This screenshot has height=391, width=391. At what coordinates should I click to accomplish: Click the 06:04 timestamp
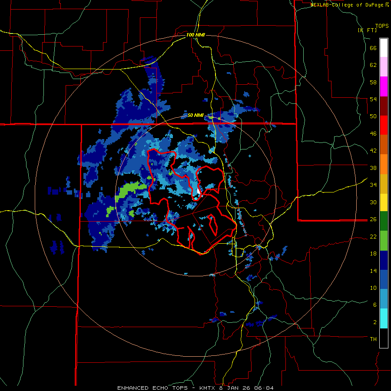coord(264,388)
